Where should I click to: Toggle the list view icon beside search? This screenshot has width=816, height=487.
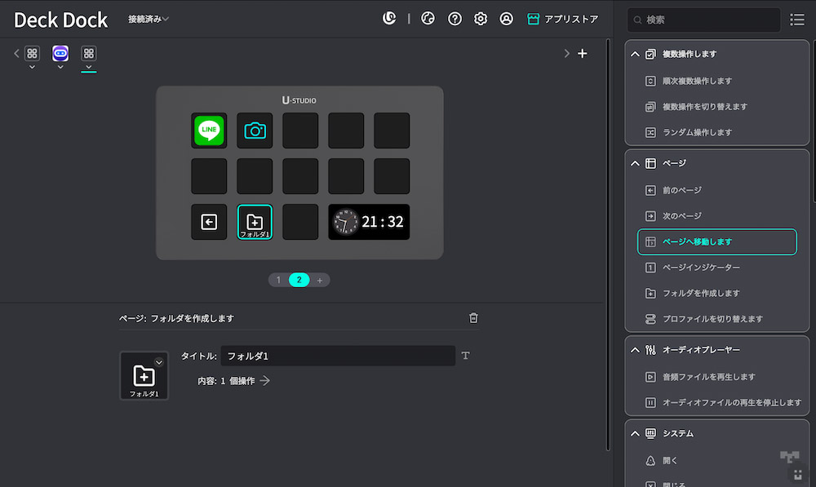796,20
